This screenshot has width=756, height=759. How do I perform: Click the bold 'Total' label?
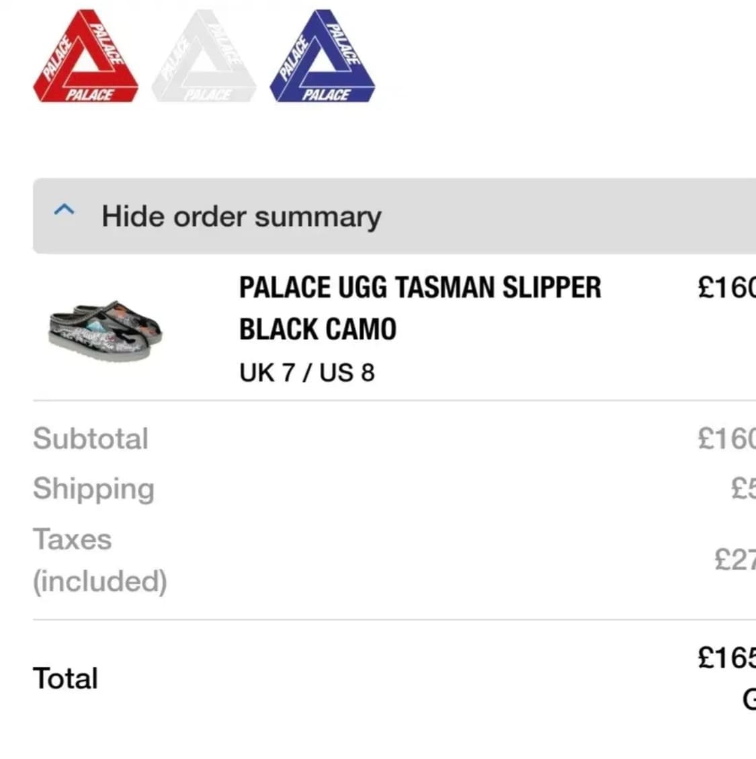pos(65,678)
